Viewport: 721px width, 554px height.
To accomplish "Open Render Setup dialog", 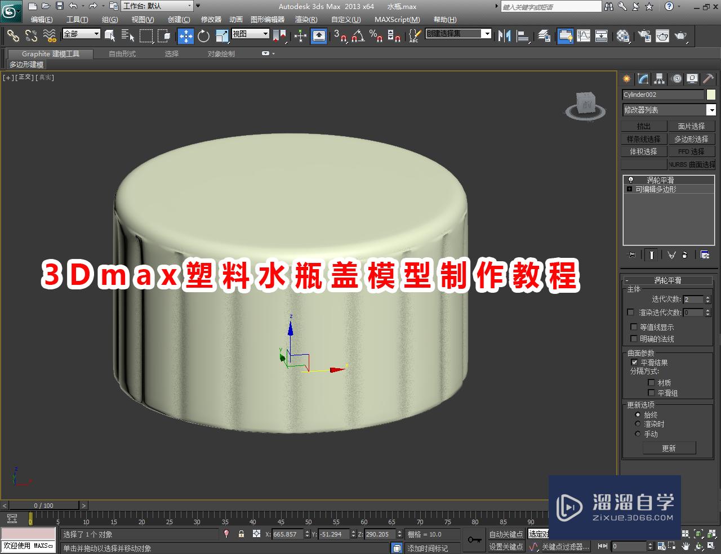I will point(644,35).
